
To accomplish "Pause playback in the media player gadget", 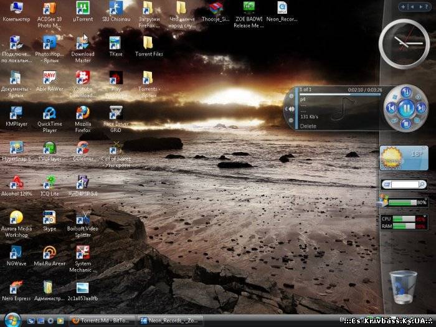I will pyautogui.click(x=406, y=108).
